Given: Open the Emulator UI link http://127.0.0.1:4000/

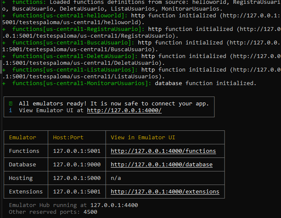Looking at the screenshot, I should (124, 110).
